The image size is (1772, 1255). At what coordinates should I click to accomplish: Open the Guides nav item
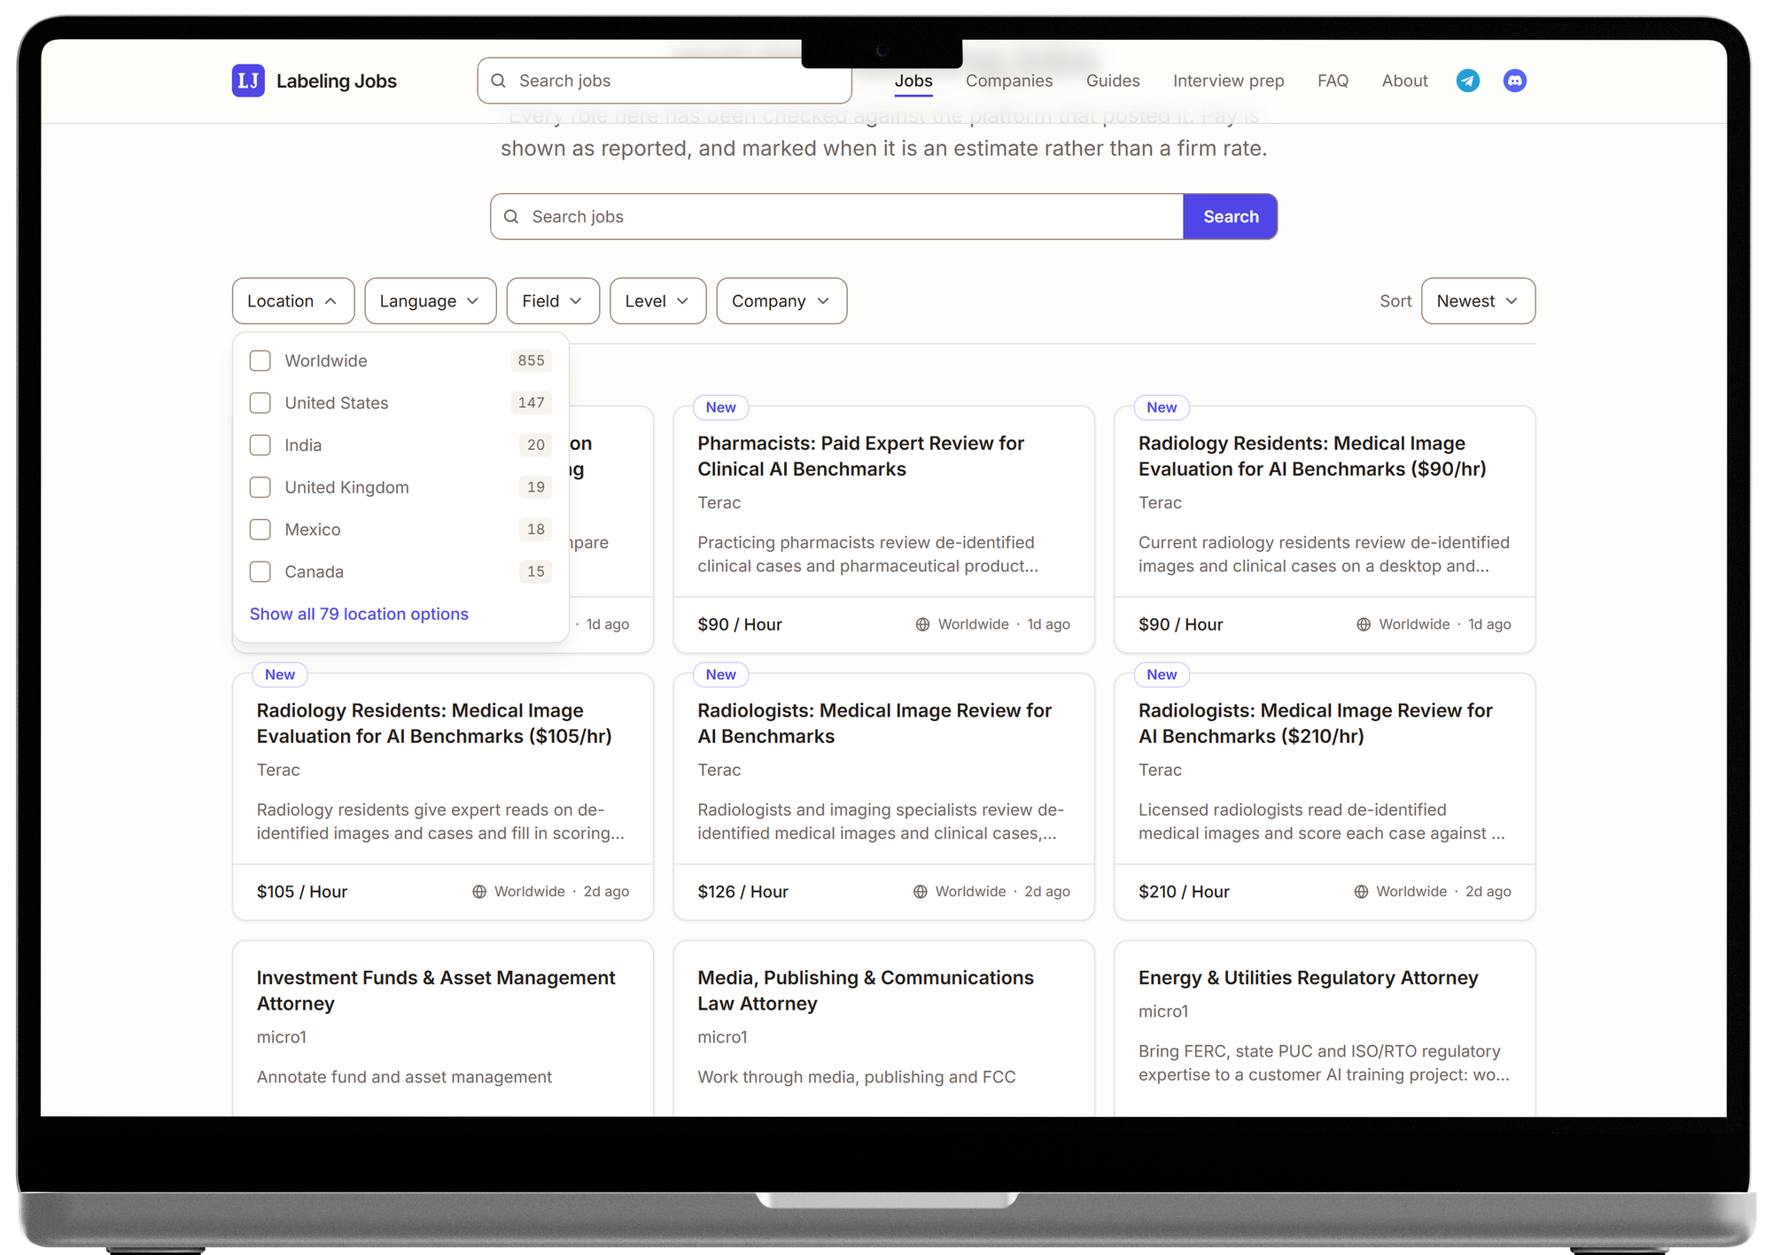[1113, 81]
